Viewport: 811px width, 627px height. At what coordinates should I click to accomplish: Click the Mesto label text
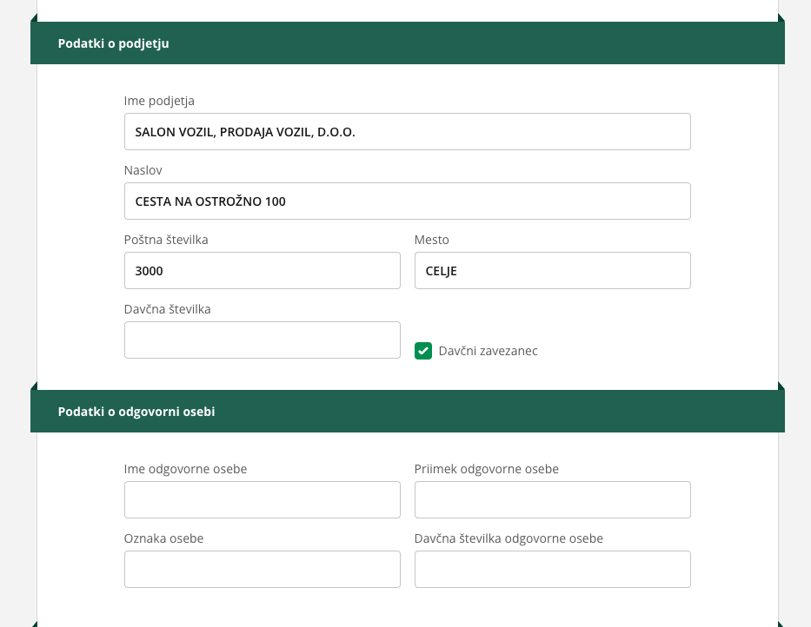(432, 240)
